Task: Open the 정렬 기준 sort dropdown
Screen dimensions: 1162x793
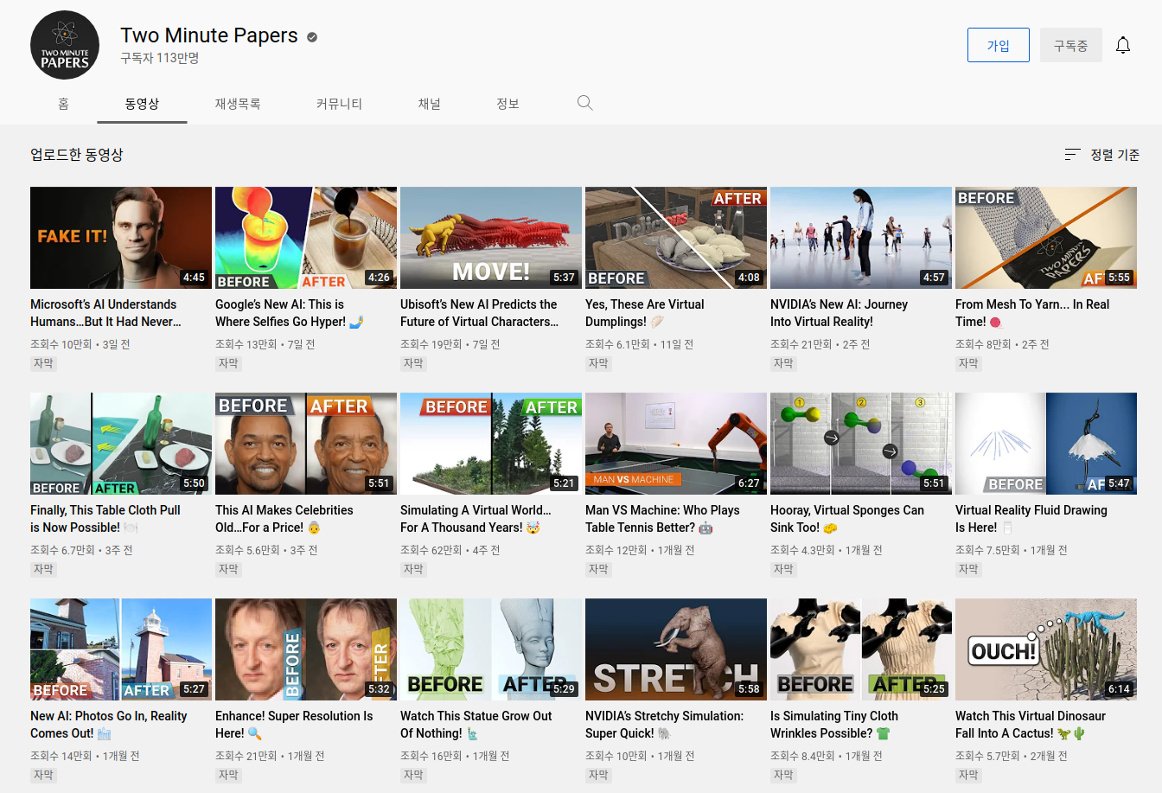Action: [1102, 154]
